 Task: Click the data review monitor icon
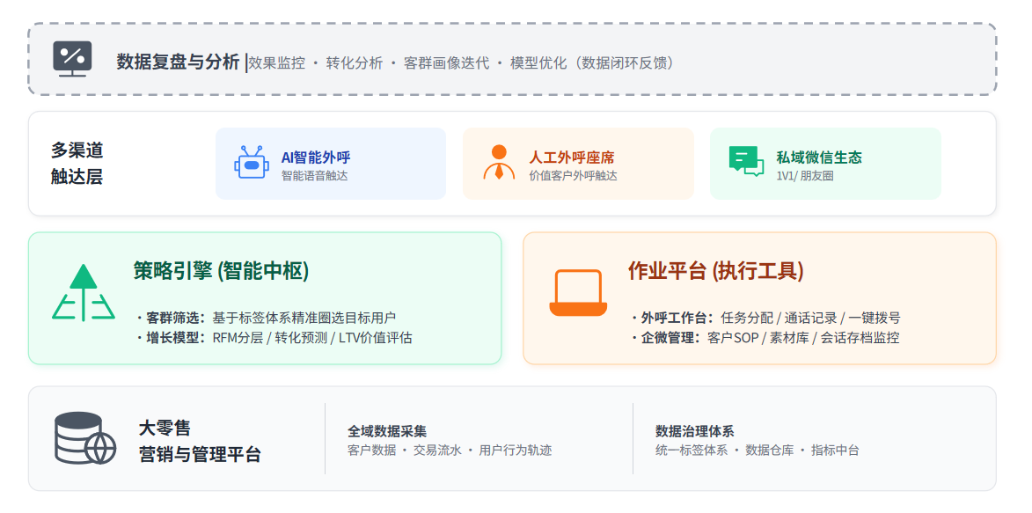coord(72,59)
